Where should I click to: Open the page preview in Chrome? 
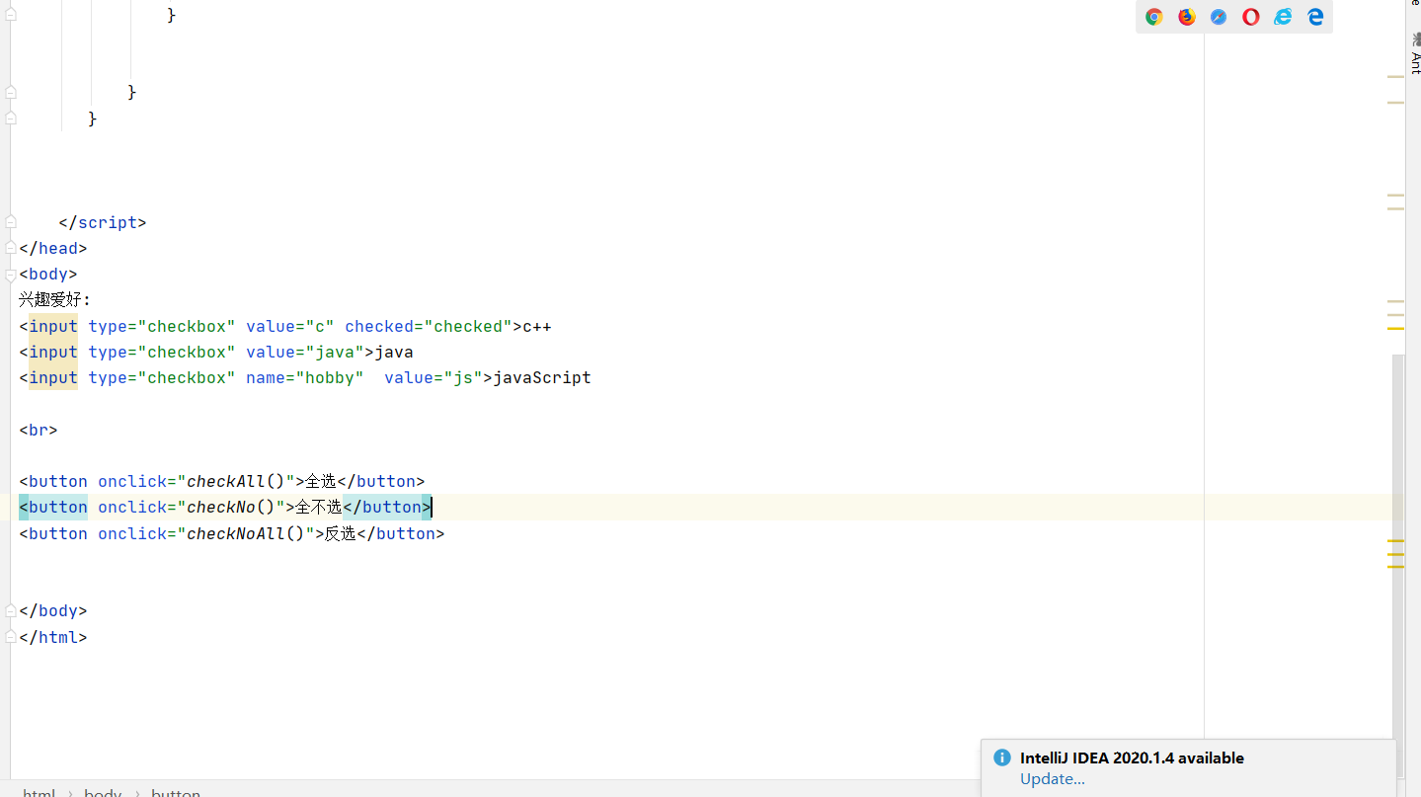1153,17
